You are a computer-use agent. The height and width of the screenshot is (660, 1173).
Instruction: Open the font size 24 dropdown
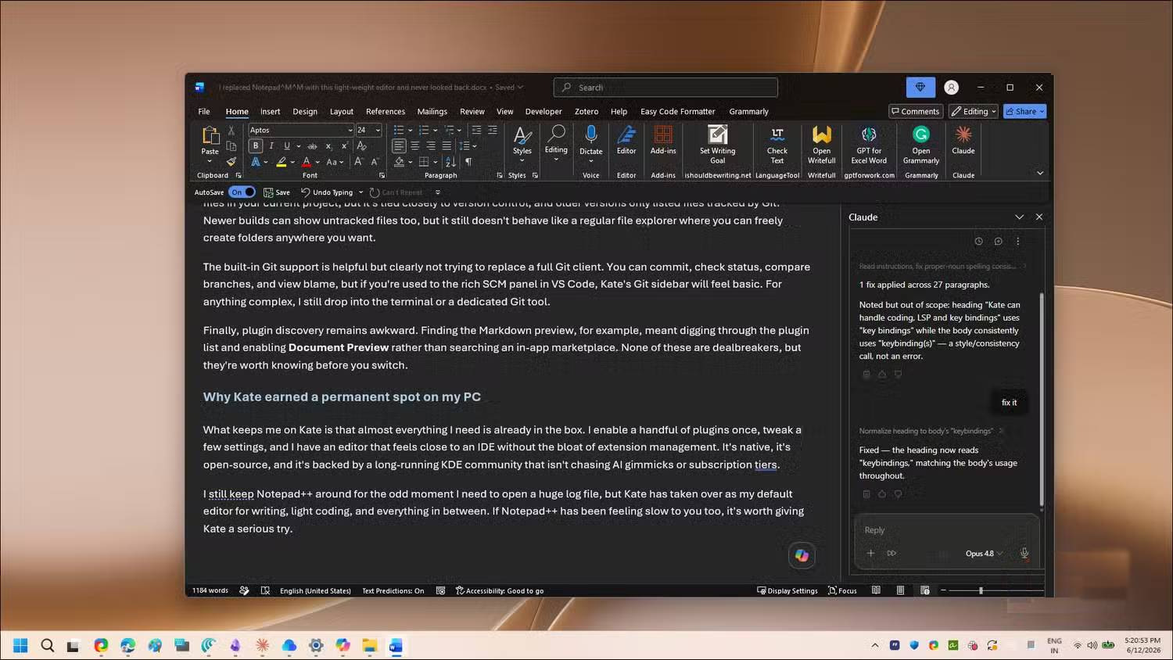(x=378, y=130)
